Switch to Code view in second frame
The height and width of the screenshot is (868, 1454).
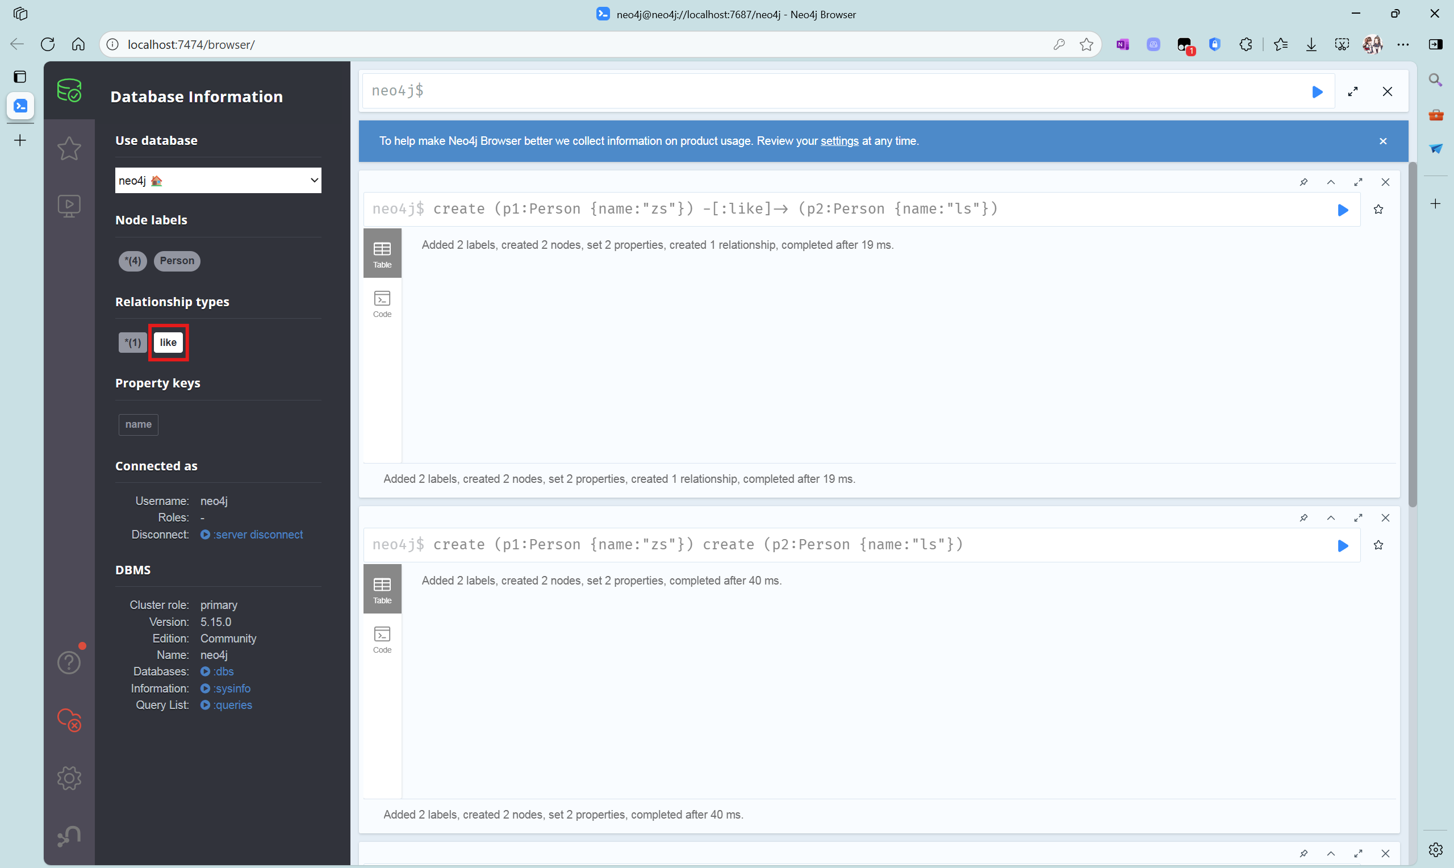[x=382, y=640]
